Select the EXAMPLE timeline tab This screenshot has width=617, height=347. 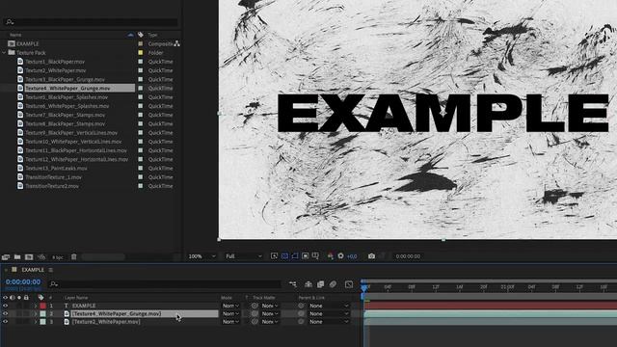point(33,270)
